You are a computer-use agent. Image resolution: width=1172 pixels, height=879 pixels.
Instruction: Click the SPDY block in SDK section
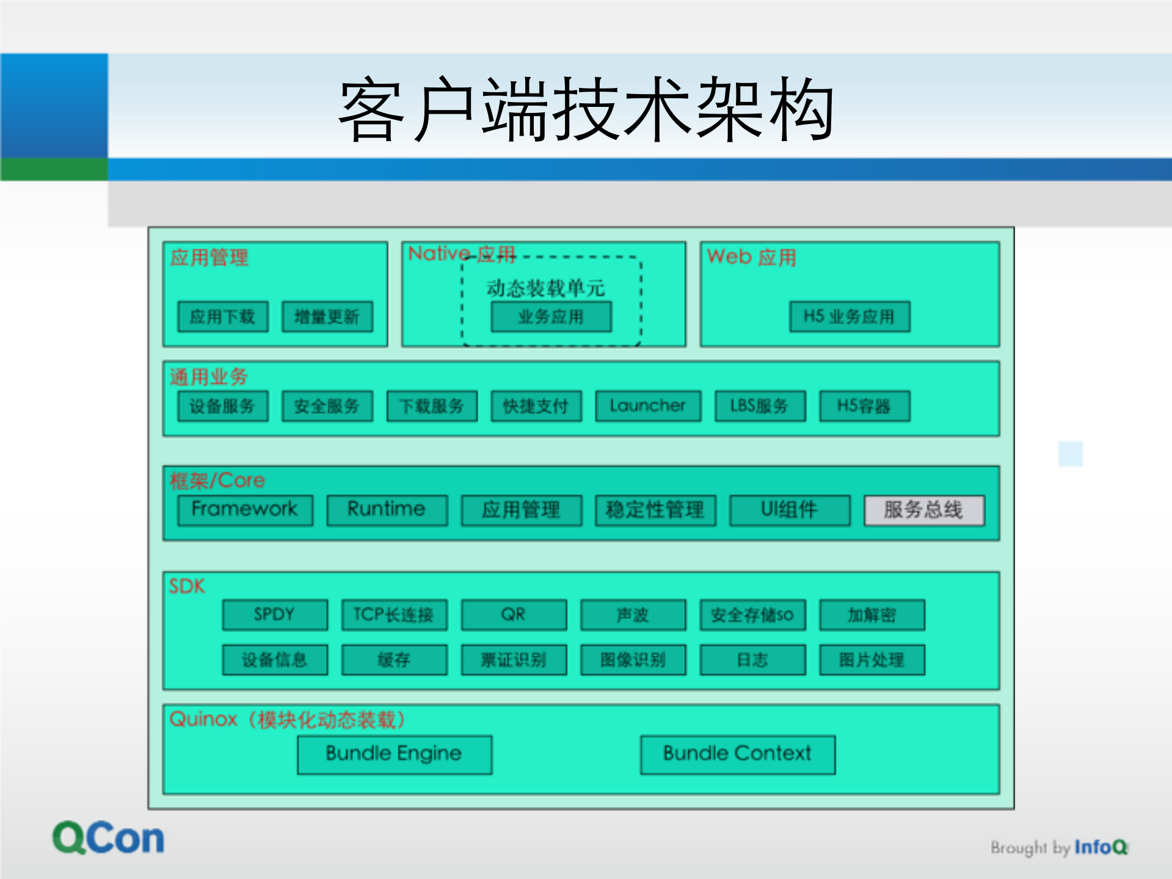274,615
